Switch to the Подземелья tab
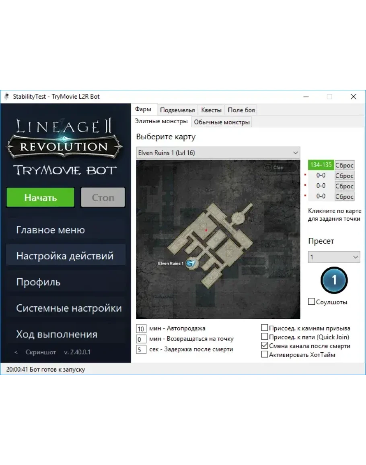Image resolution: width=366 pixels, height=465 pixels. 177,110
